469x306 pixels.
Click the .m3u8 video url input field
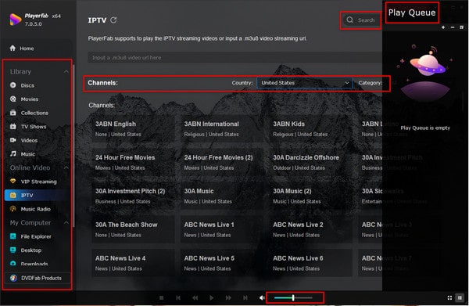click(234, 57)
